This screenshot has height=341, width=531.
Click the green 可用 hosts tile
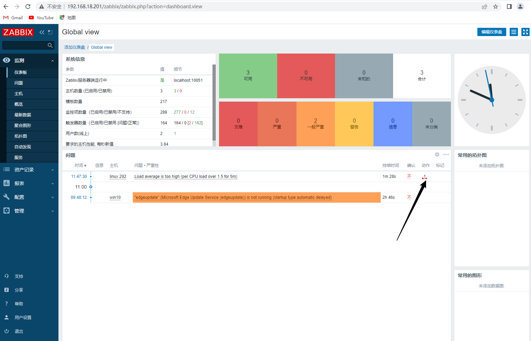(x=248, y=76)
